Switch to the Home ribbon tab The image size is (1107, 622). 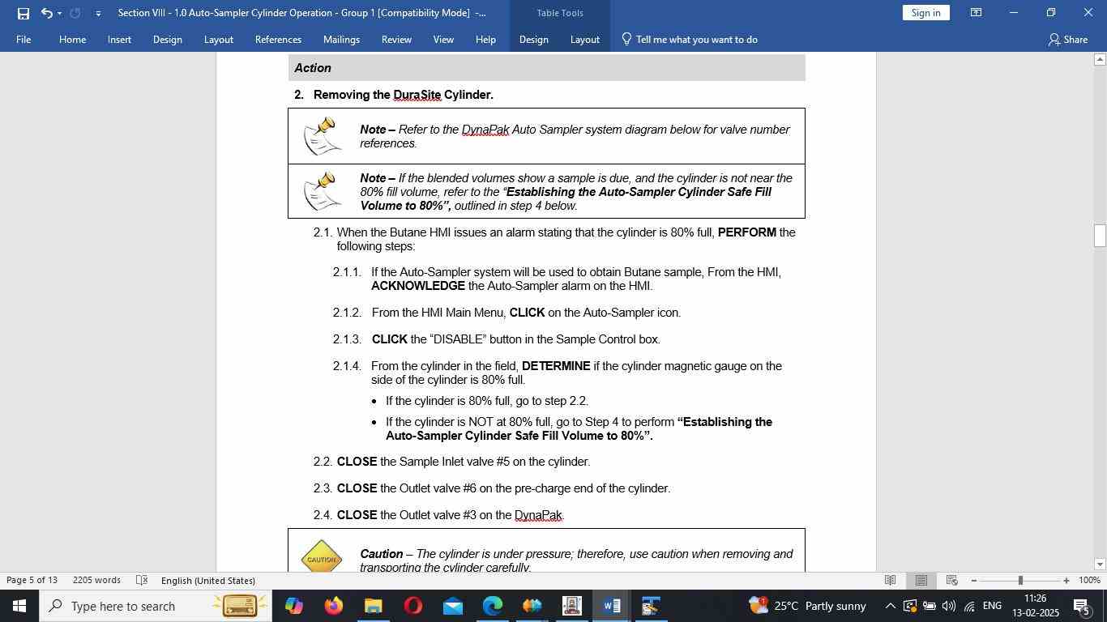73,39
